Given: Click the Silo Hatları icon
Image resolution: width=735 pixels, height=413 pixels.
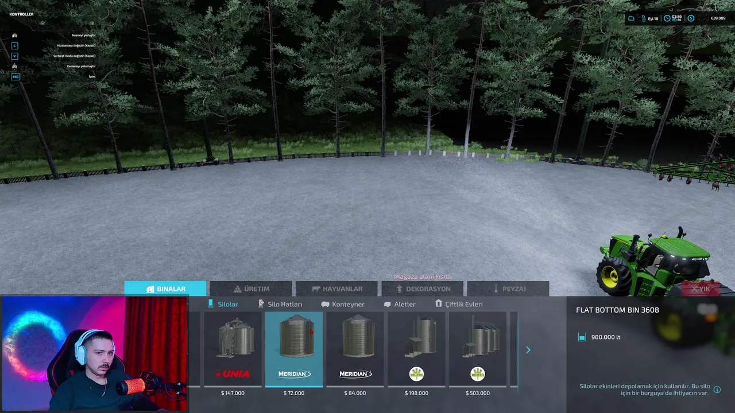Looking at the screenshot, I should 261,304.
